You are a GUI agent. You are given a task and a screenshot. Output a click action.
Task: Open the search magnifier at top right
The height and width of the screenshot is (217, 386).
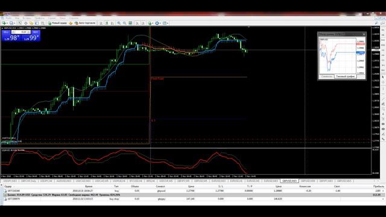click(x=376, y=23)
